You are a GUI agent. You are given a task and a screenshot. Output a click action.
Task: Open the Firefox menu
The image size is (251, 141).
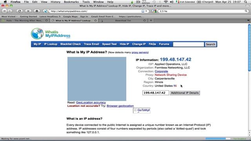16,2
